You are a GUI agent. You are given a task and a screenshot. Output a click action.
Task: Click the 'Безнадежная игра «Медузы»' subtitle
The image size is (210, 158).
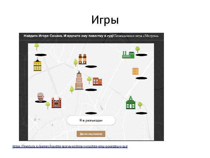[136, 36]
